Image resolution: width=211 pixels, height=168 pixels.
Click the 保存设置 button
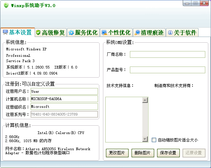click(x=168, y=153)
